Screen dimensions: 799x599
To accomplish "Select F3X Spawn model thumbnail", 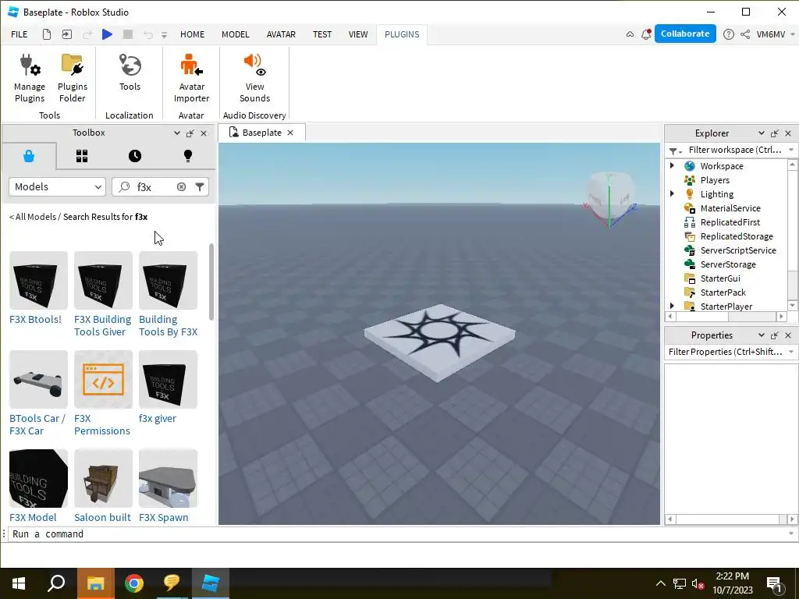I will pos(168,478).
